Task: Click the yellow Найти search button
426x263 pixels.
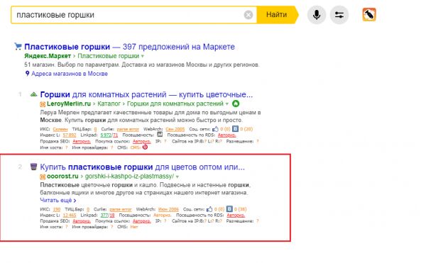Action: click(277, 15)
